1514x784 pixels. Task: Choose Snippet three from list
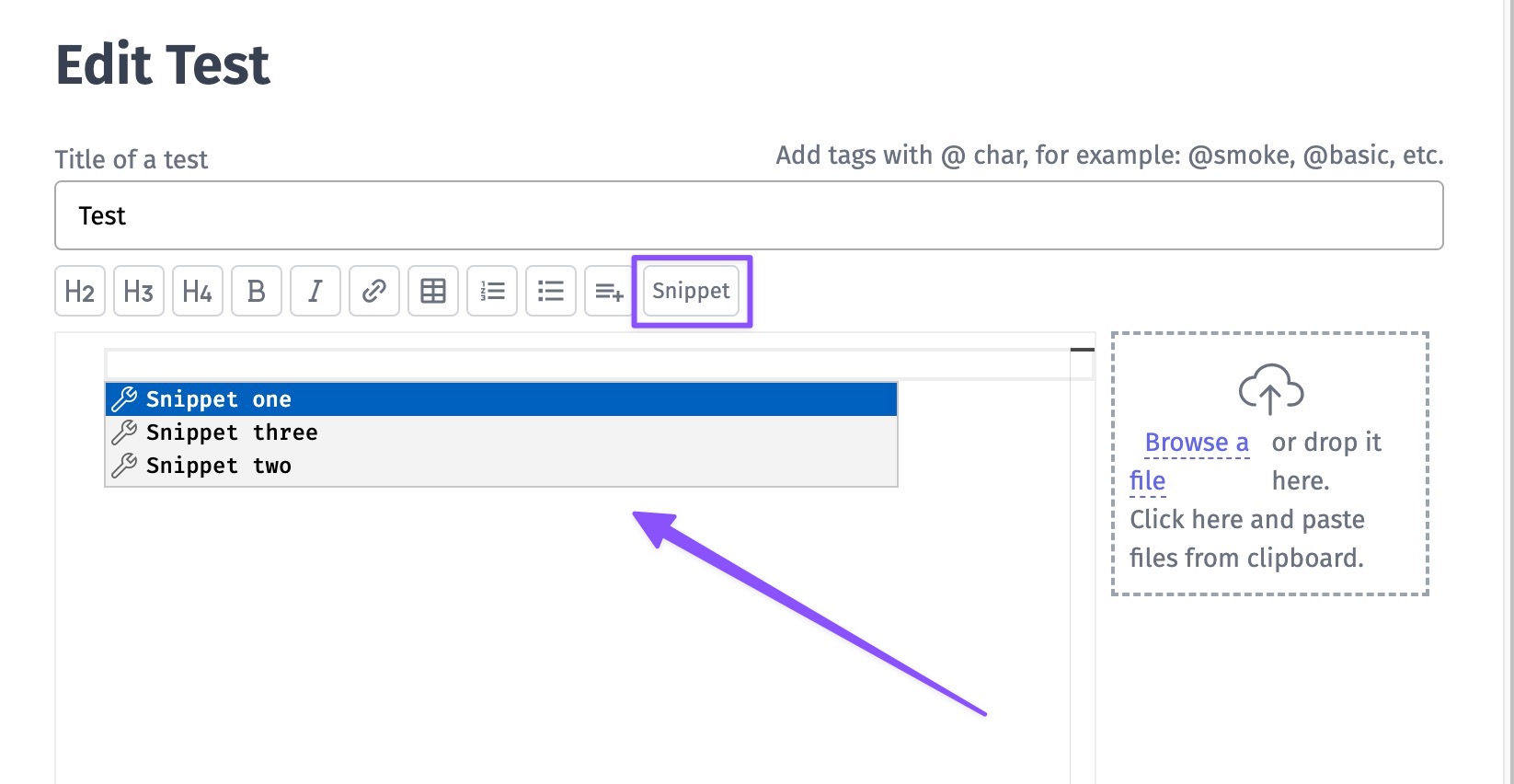coord(501,432)
